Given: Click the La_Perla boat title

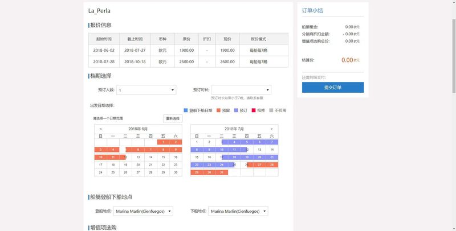Looking at the screenshot, I should 99,11.
